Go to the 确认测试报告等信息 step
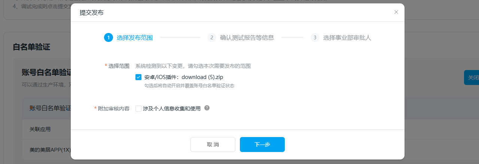Image resolution: width=479 pixels, height=164 pixels. 247,37
